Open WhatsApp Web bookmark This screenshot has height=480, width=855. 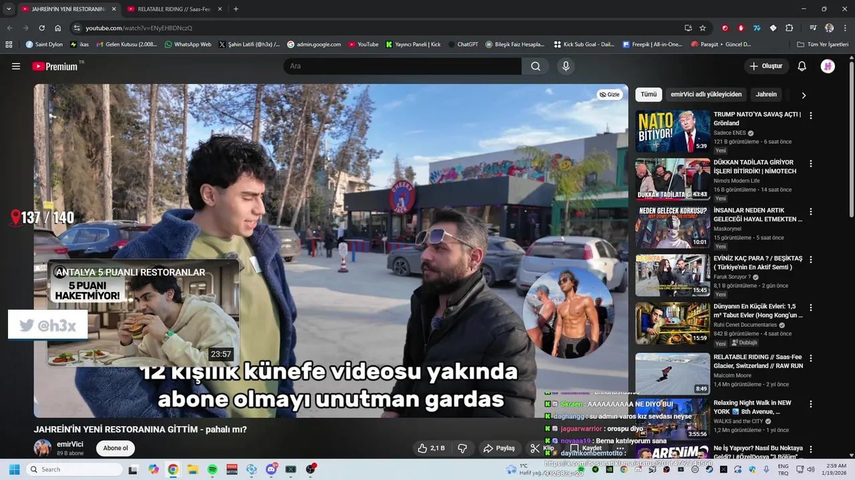coord(188,44)
